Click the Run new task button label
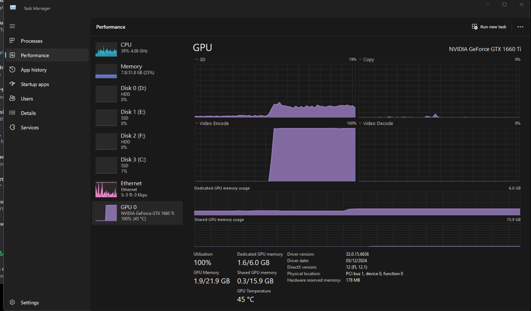The height and width of the screenshot is (311, 531). click(x=493, y=27)
